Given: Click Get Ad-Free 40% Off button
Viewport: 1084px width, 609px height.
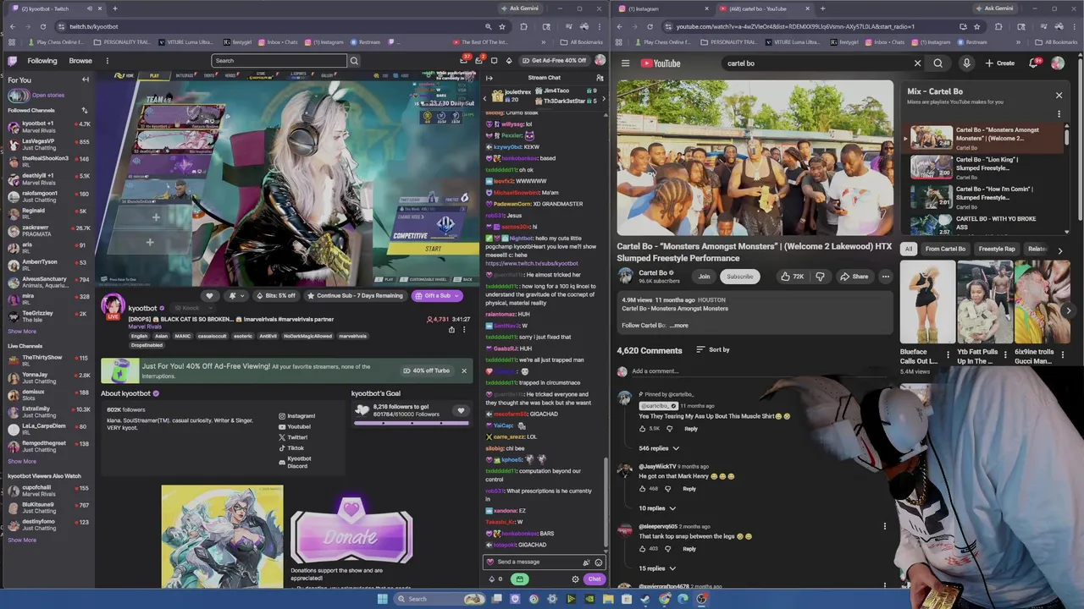Looking at the screenshot, I should 554,61.
